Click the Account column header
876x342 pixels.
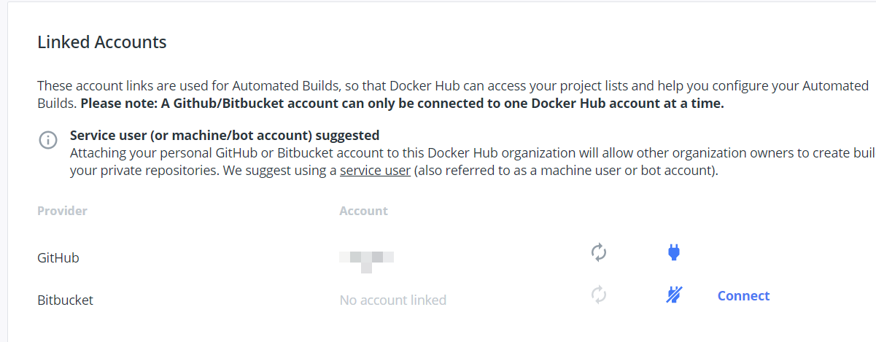point(363,211)
